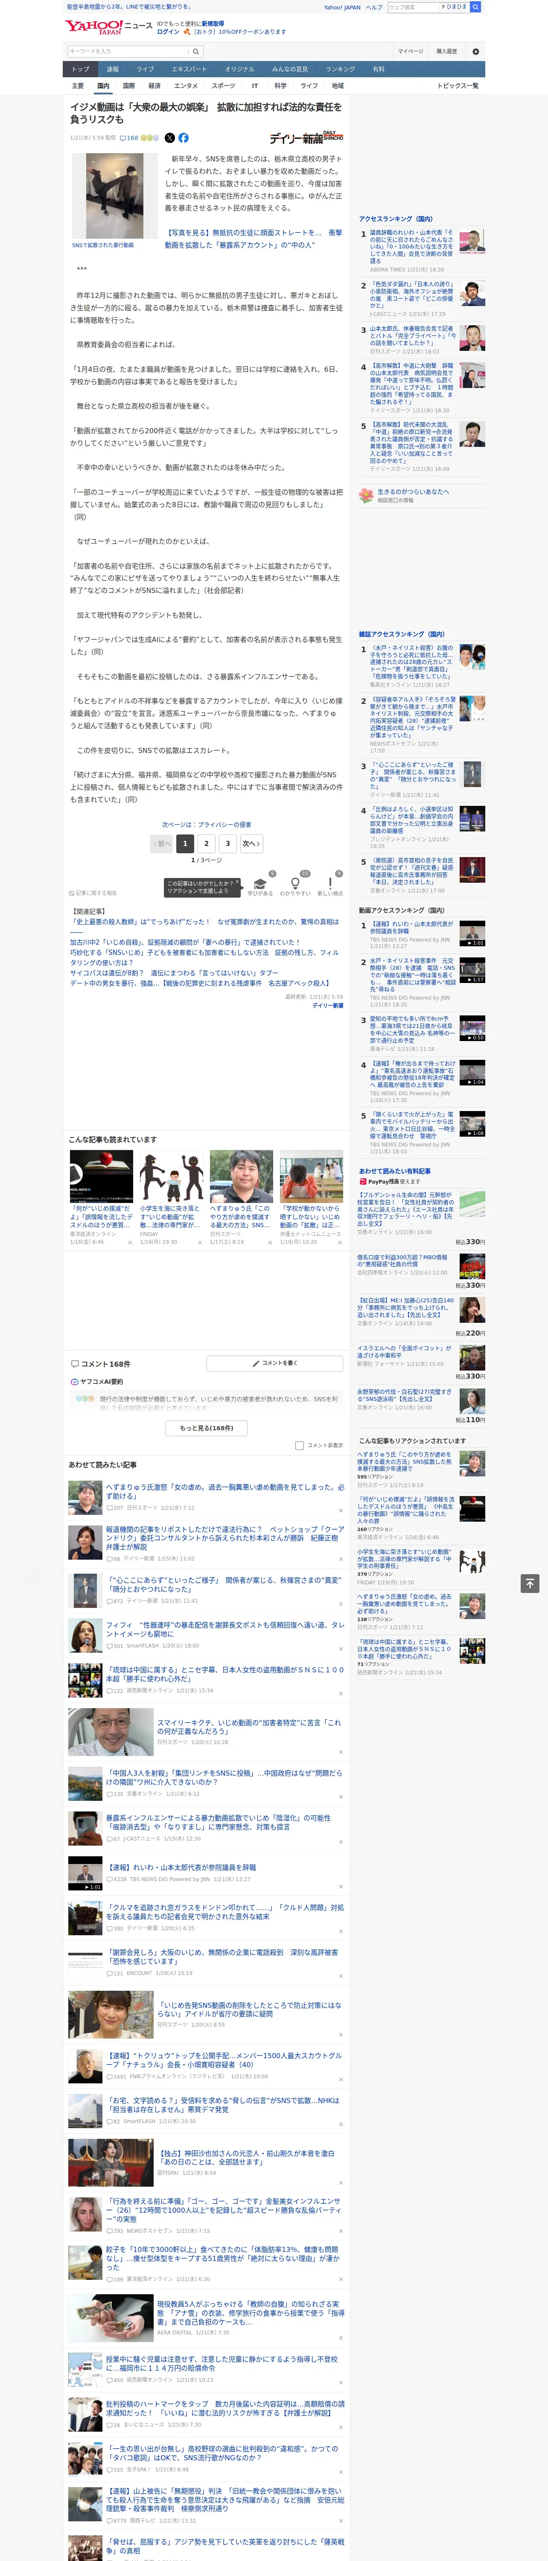The height and width of the screenshot is (2561, 548).
Task: Open the 有料 navigation tab
Action: point(379,70)
